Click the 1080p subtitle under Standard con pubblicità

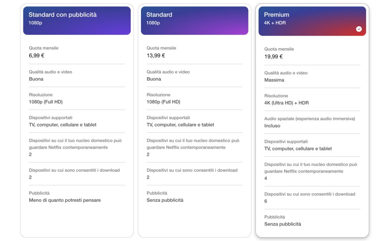pos(35,23)
